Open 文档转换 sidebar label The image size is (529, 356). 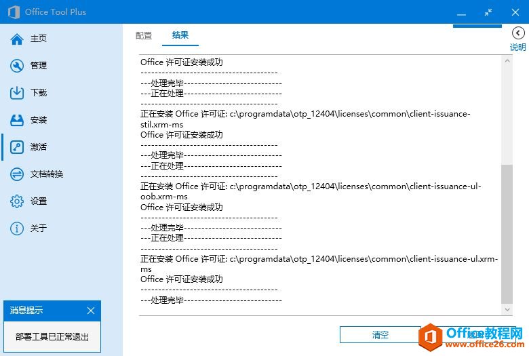pyautogui.click(x=47, y=174)
